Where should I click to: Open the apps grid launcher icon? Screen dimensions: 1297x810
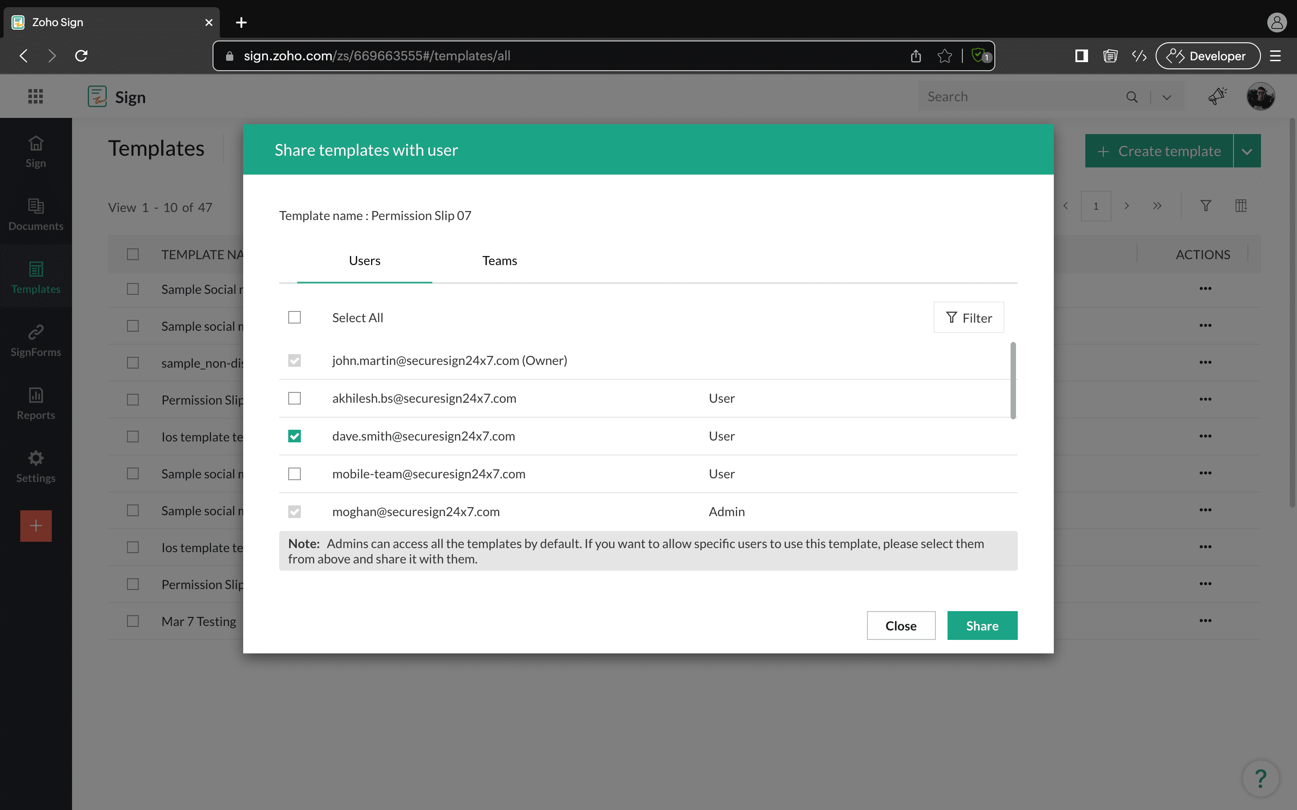36,96
